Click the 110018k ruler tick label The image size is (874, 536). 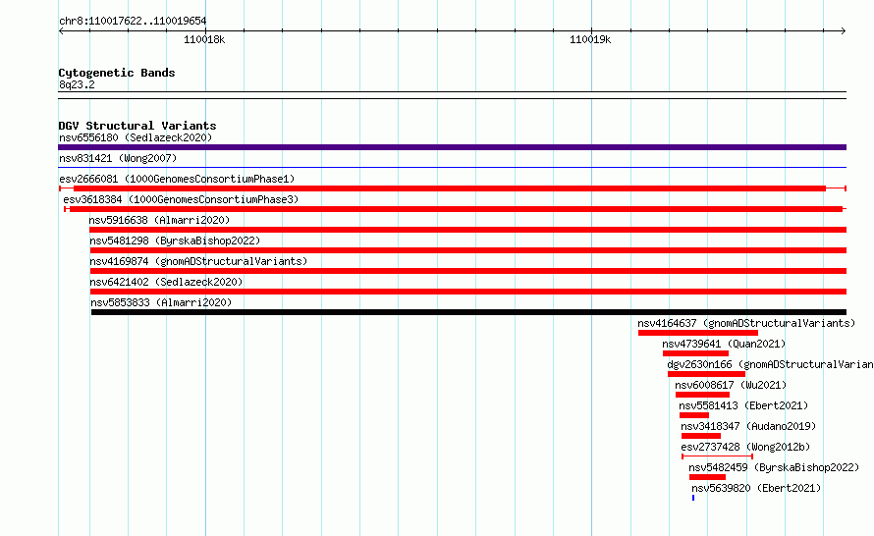204,39
